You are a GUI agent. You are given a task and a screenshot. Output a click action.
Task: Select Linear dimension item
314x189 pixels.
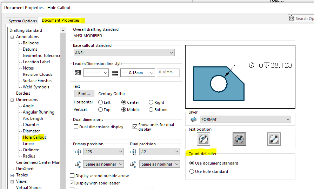[28, 144]
